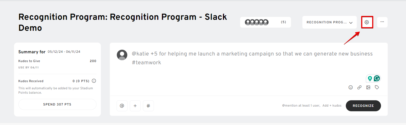406x125 pixels.
Task: Add kudos with the plus button
Action: 135,106
